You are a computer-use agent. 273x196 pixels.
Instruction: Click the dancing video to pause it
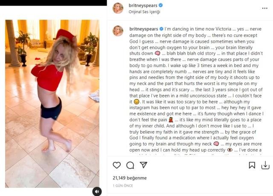(52, 104)
